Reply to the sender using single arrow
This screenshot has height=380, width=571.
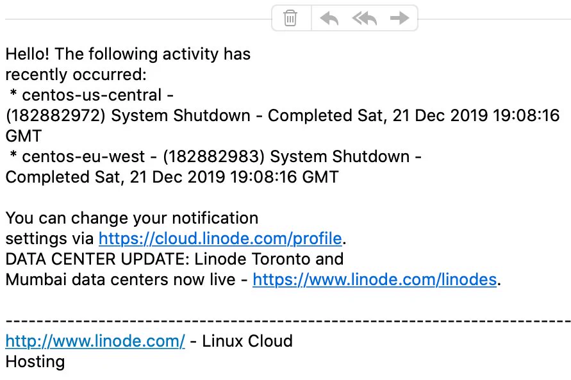(x=329, y=18)
